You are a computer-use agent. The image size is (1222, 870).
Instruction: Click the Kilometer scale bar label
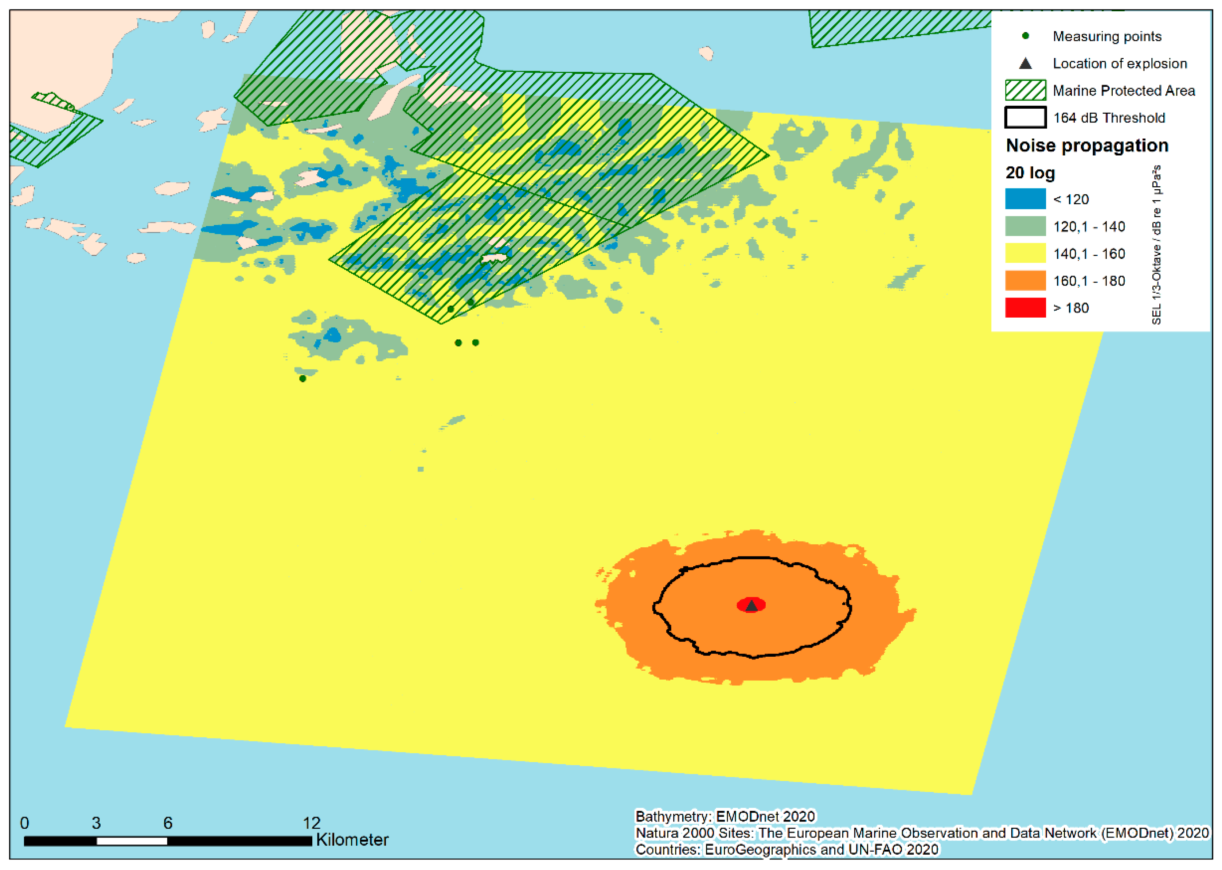[x=352, y=840]
